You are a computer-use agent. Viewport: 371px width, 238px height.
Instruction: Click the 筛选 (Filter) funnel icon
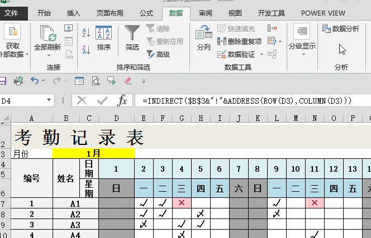[x=132, y=38]
